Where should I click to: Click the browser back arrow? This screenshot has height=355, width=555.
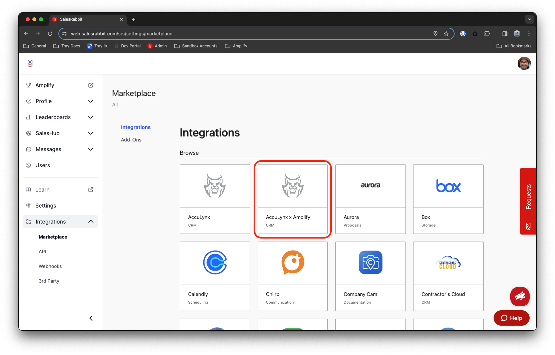(26, 34)
